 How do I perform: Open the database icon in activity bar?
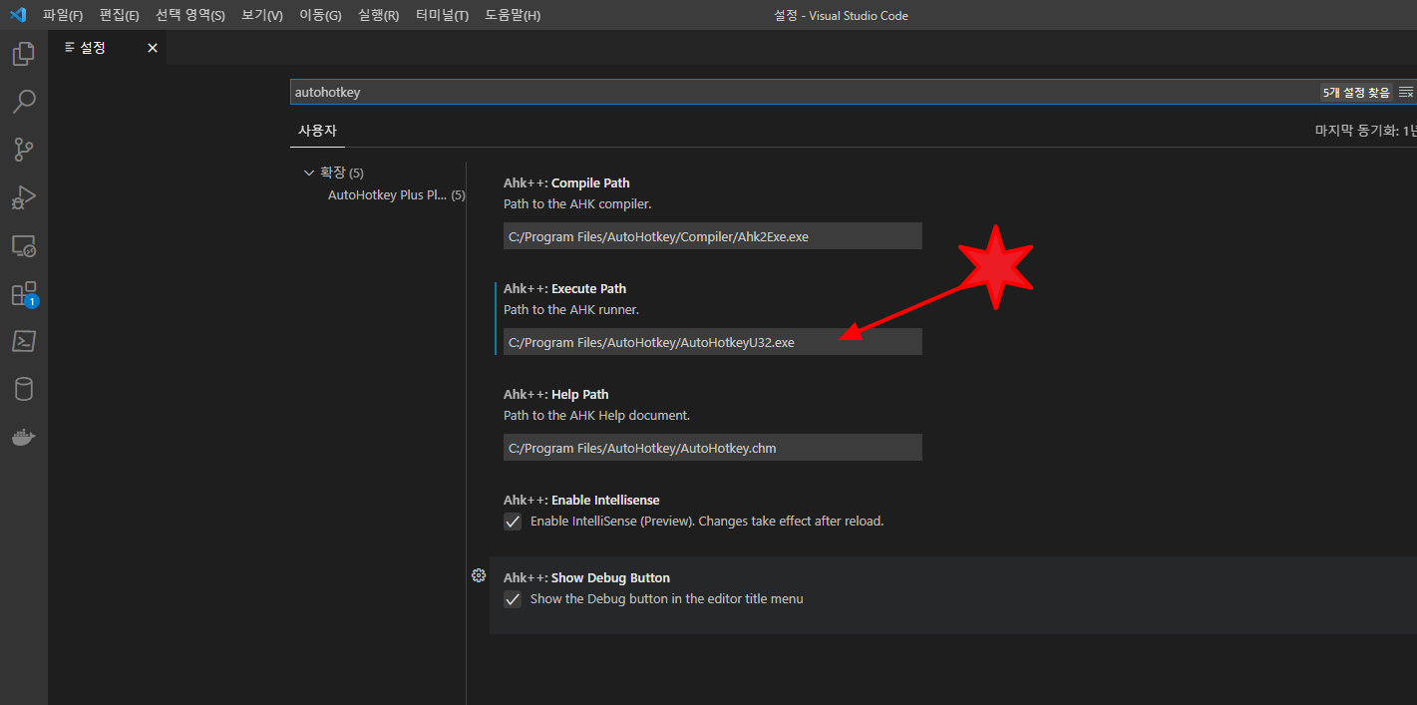coord(24,389)
